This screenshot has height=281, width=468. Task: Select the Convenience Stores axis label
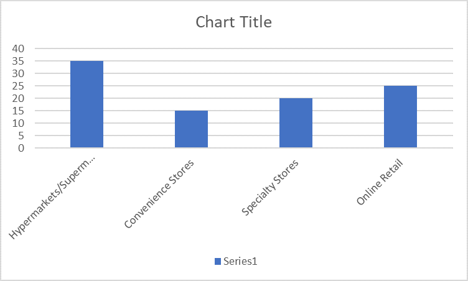pos(159,194)
